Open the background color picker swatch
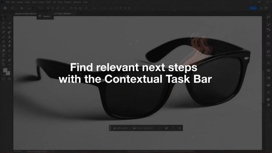272x153 pixels. point(8,73)
